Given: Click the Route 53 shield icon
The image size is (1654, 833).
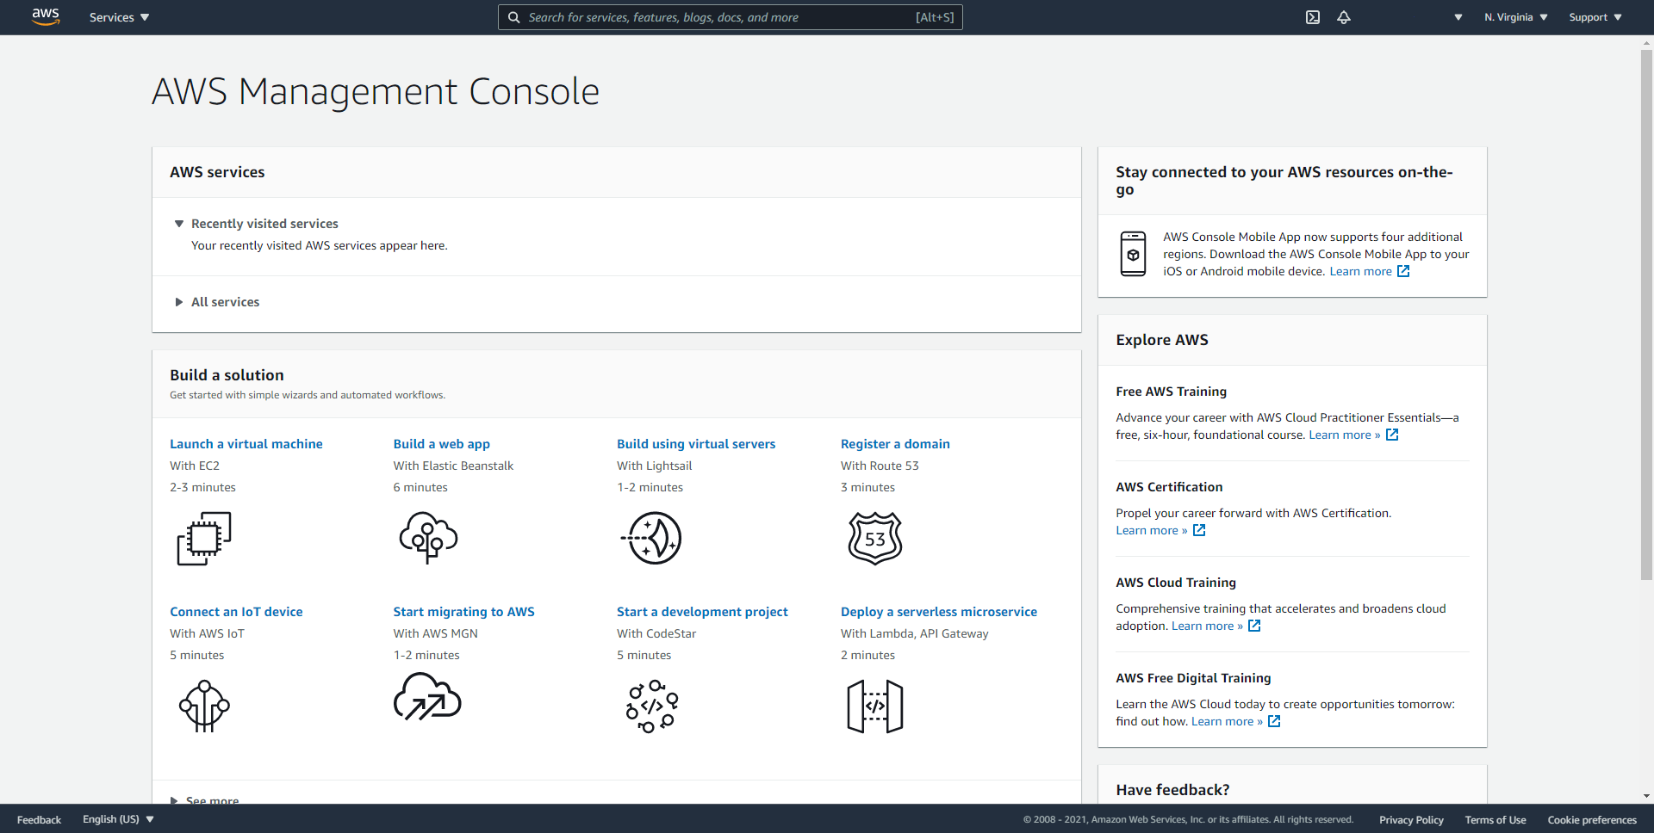Looking at the screenshot, I should (x=875, y=538).
